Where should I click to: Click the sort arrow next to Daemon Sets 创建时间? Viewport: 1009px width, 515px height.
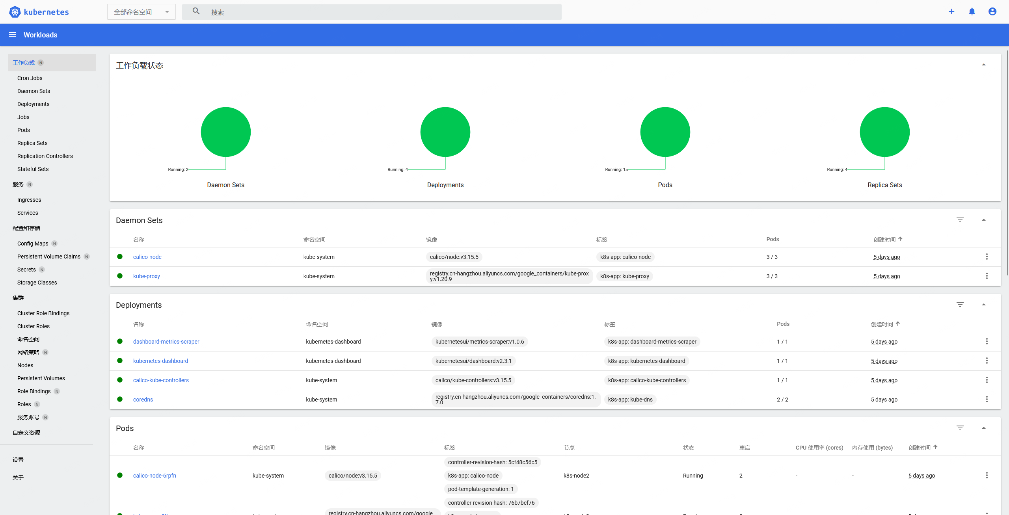pos(900,239)
